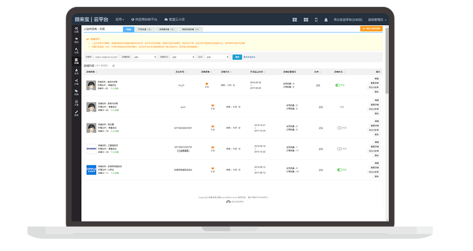Image resolution: width=473 pixels, height=251 pixels.
Task: Expand the 店铺类型 dropdown filter
Action: tap(145, 57)
